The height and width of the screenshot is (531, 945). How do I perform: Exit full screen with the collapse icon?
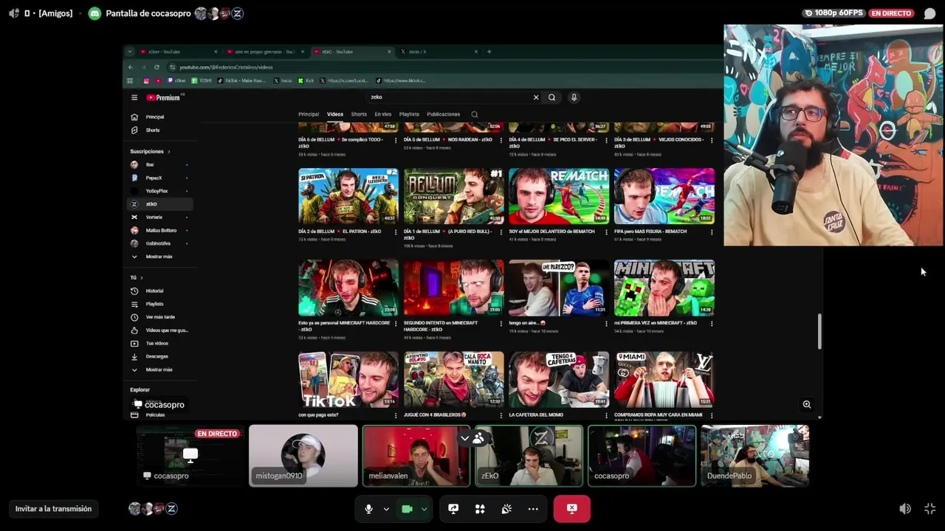[x=929, y=509]
